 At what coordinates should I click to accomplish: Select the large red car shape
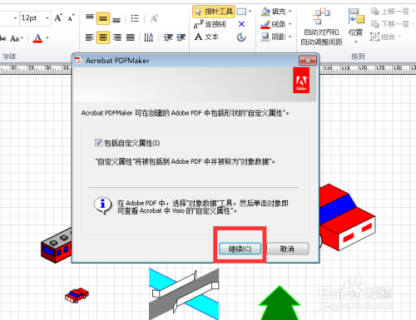pyautogui.click(x=347, y=218)
